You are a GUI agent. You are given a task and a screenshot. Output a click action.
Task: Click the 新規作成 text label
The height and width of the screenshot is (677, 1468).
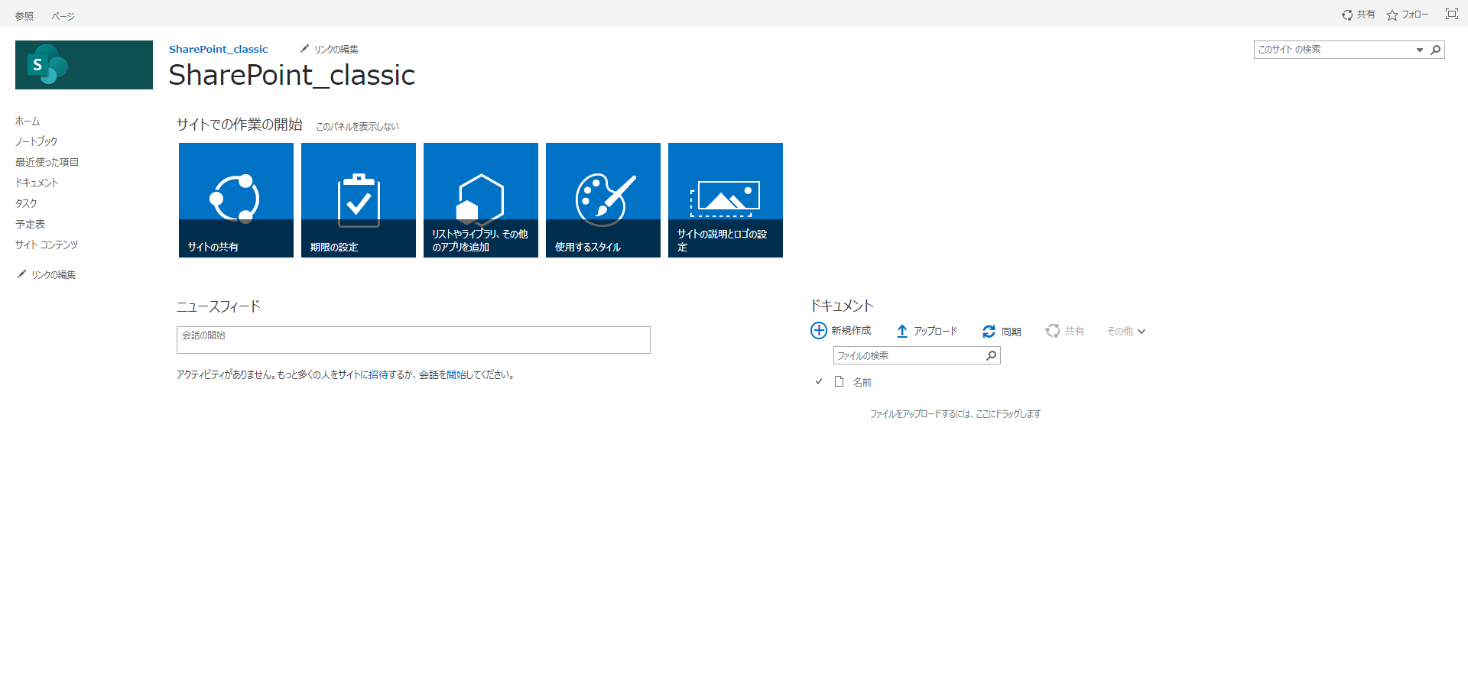(x=851, y=330)
